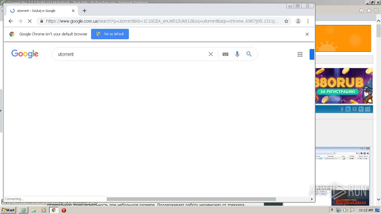Click IE vertical scrollbar up arrow
This screenshot has width=381, height=214.
pyautogui.click(x=378, y=21)
